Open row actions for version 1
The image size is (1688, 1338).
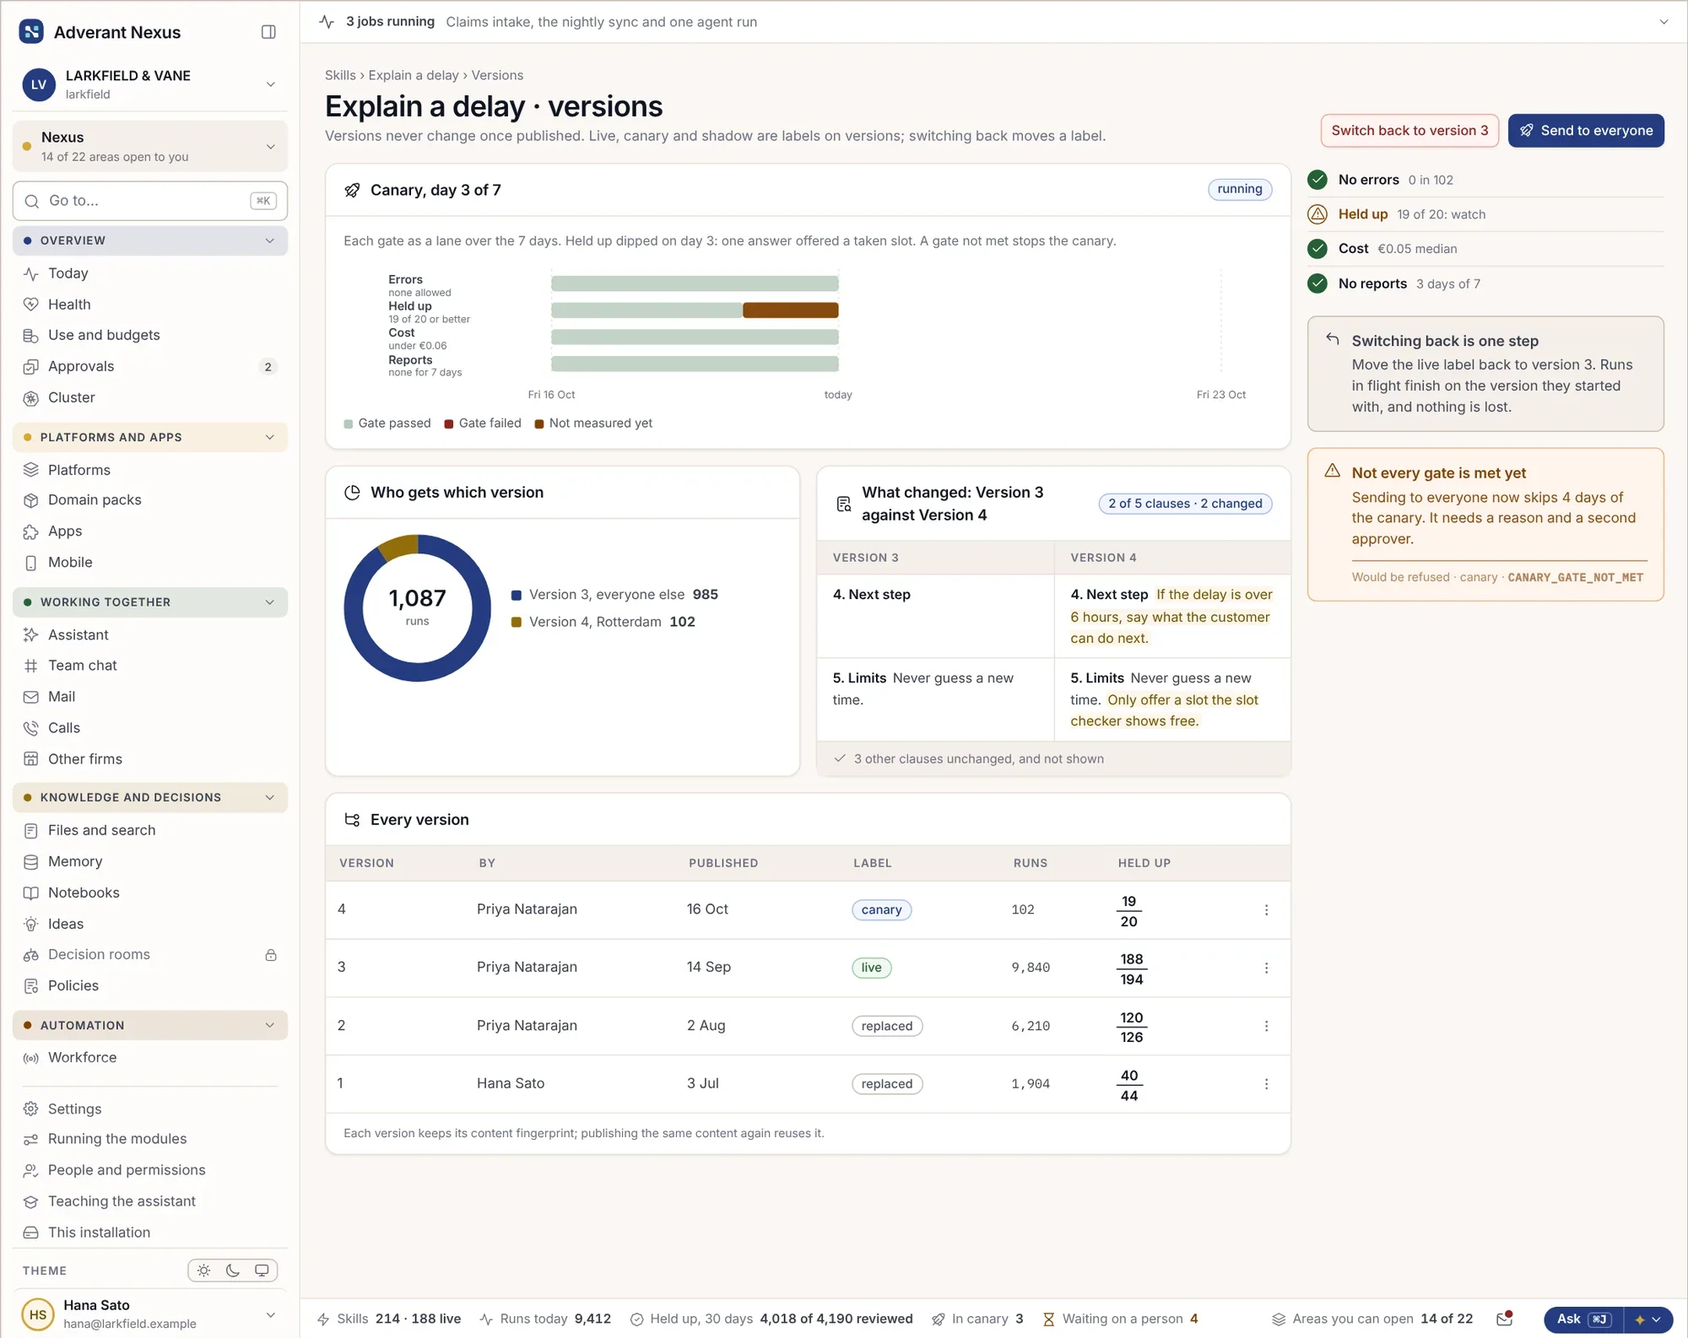click(x=1266, y=1084)
